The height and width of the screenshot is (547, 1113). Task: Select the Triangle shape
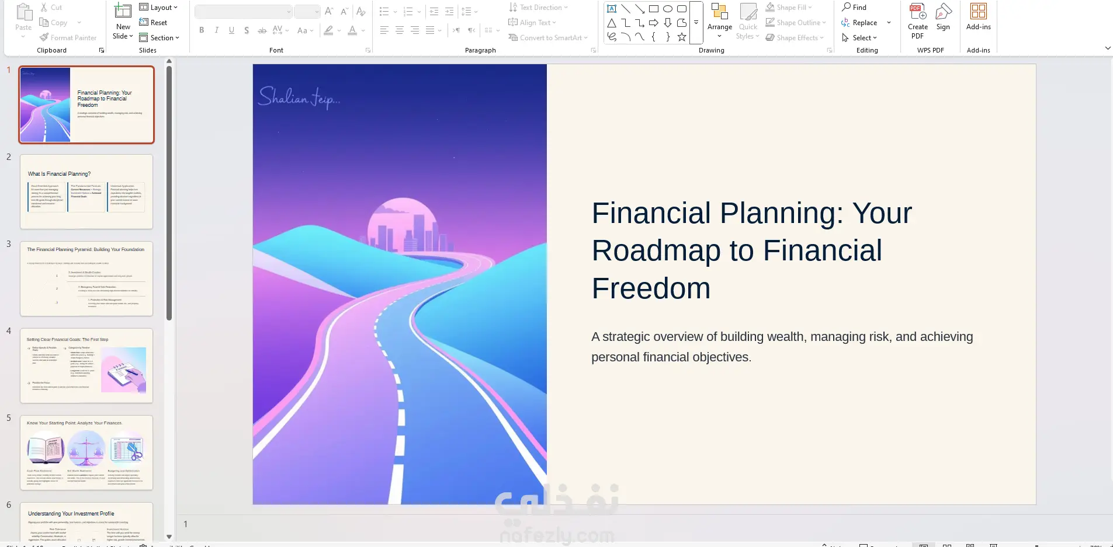(612, 23)
